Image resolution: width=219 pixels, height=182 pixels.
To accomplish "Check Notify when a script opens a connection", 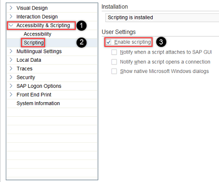I will click(x=114, y=62).
